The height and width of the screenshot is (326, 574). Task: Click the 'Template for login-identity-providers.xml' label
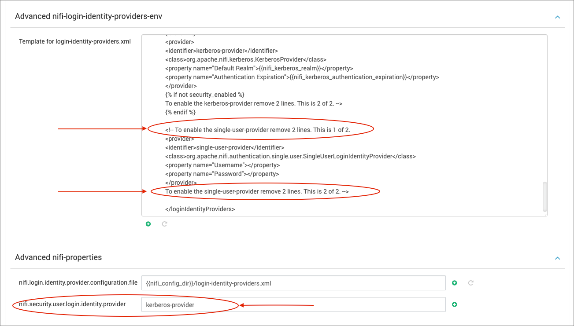tap(75, 41)
